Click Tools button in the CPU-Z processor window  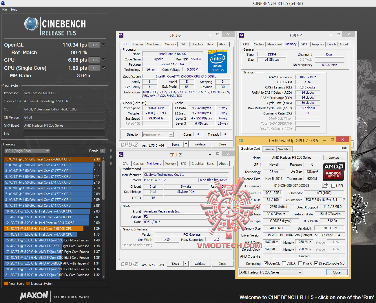pyautogui.click(x=175, y=144)
